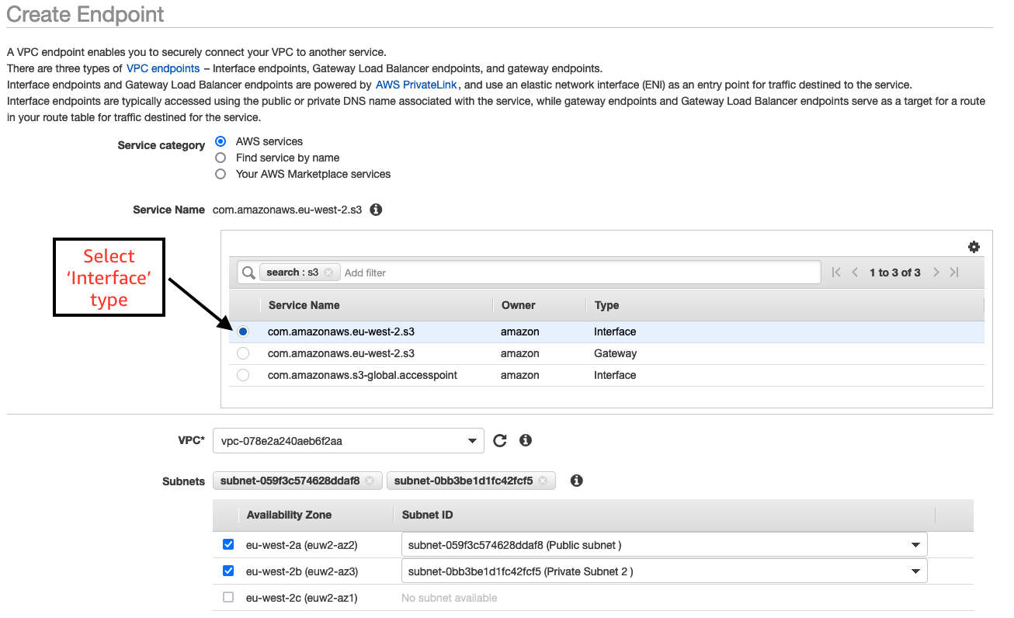Open the VPC endpoints documentation link

162,68
